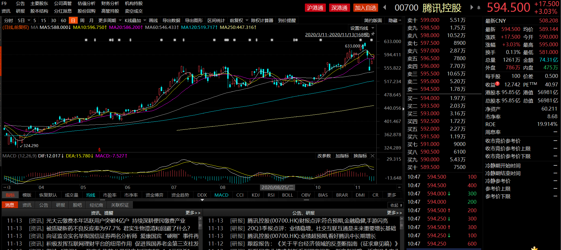Expand 更多>> in 资讯、提醒 panel
This screenshot has height=250, width=561.
(x=193, y=213)
